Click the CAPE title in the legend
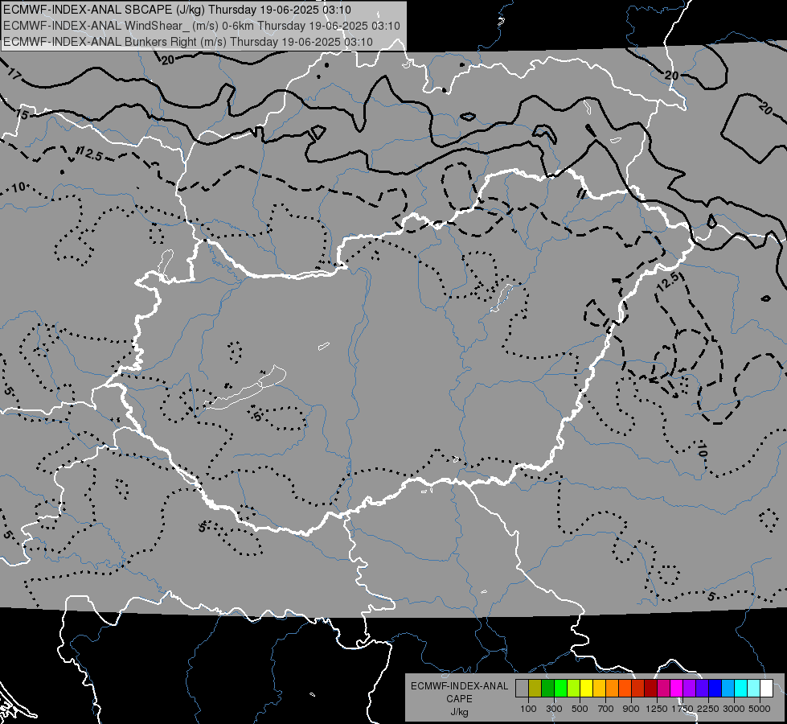This screenshot has height=724, width=787. click(x=459, y=699)
